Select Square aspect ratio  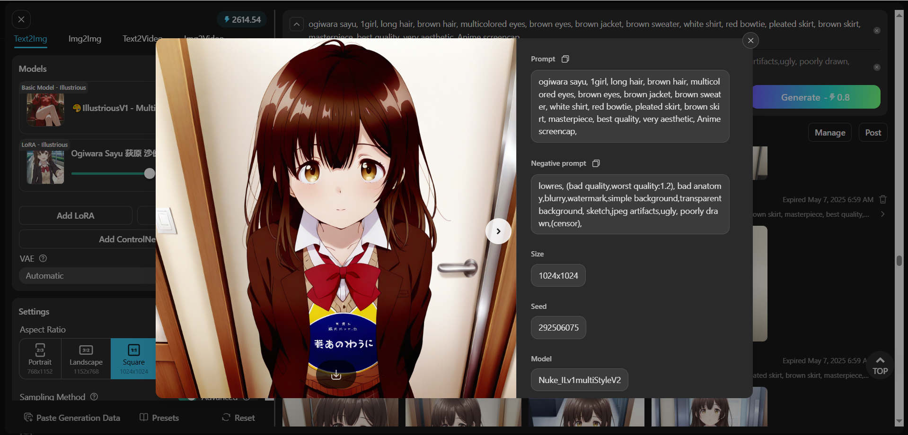pyautogui.click(x=133, y=359)
